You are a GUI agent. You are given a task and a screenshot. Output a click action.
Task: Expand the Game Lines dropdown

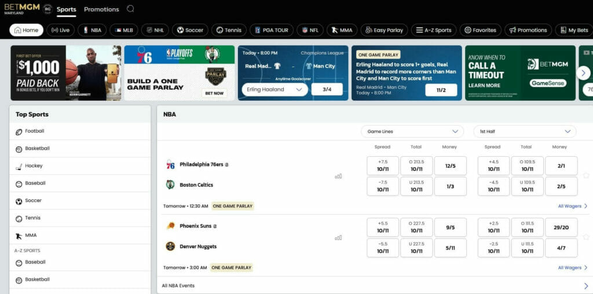[412, 131]
